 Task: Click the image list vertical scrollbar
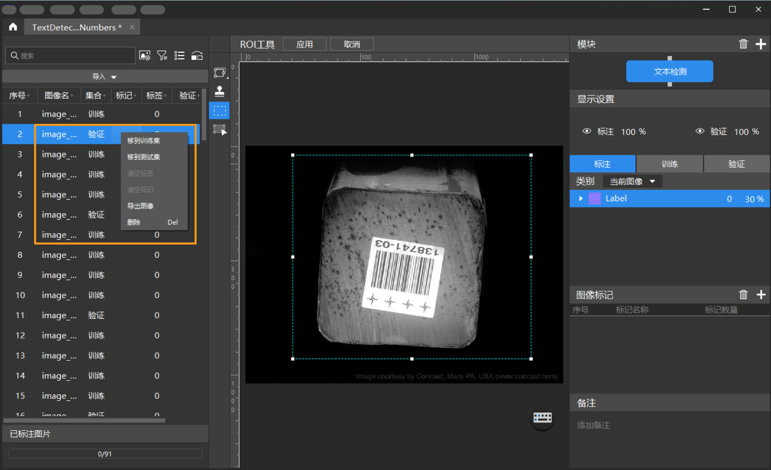204,114
